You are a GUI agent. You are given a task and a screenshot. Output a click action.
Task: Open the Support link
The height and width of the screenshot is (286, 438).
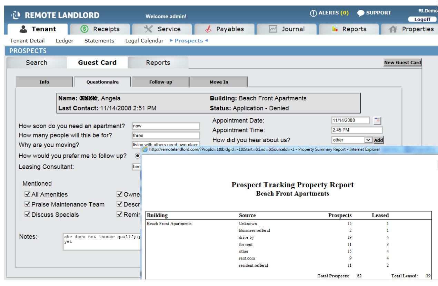click(x=379, y=13)
